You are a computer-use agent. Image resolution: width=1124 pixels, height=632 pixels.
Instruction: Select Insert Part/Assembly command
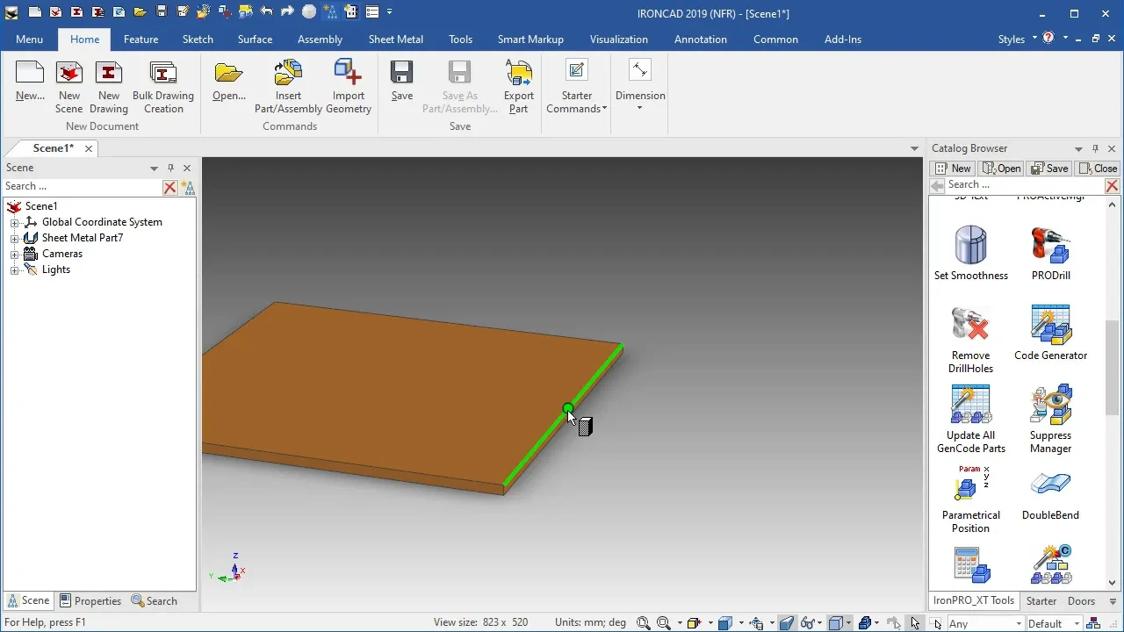pos(288,88)
